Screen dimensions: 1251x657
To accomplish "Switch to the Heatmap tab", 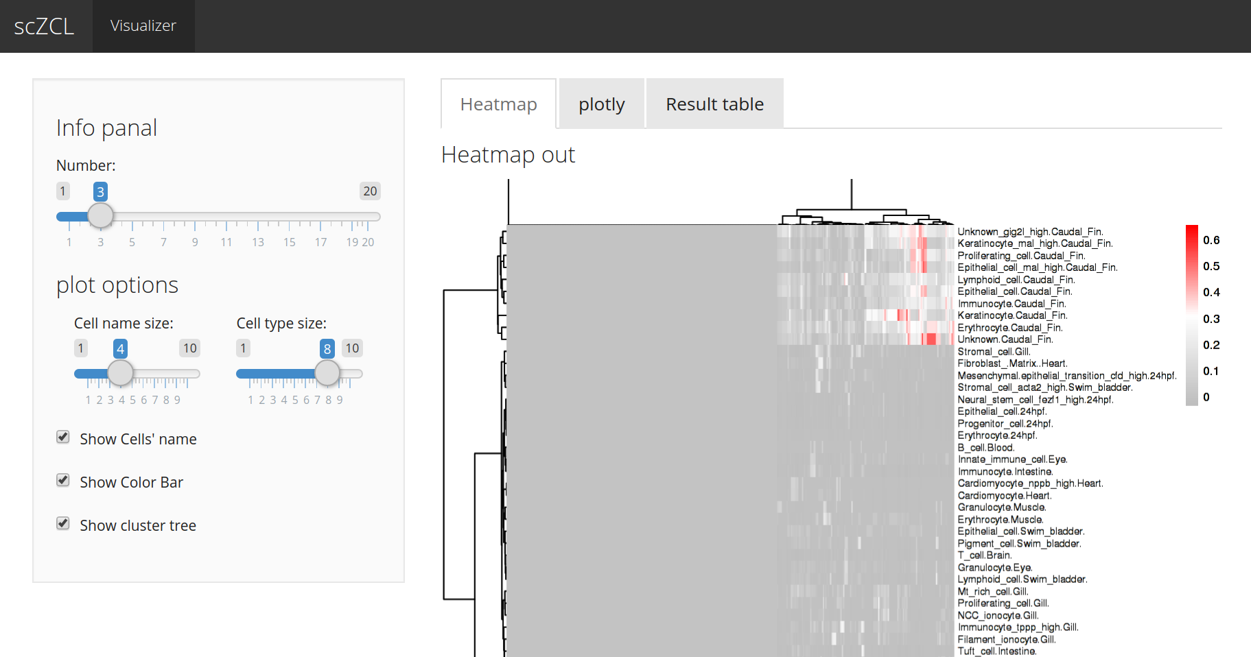I will tap(498, 104).
